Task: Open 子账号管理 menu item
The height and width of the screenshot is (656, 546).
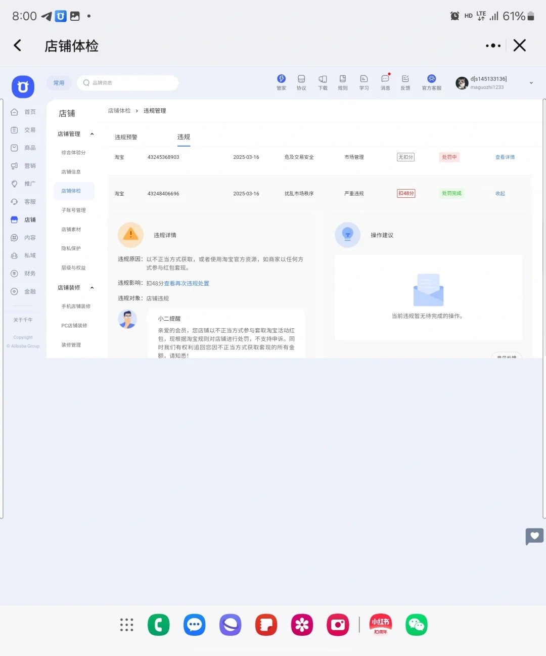Action: pyautogui.click(x=74, y=210)
